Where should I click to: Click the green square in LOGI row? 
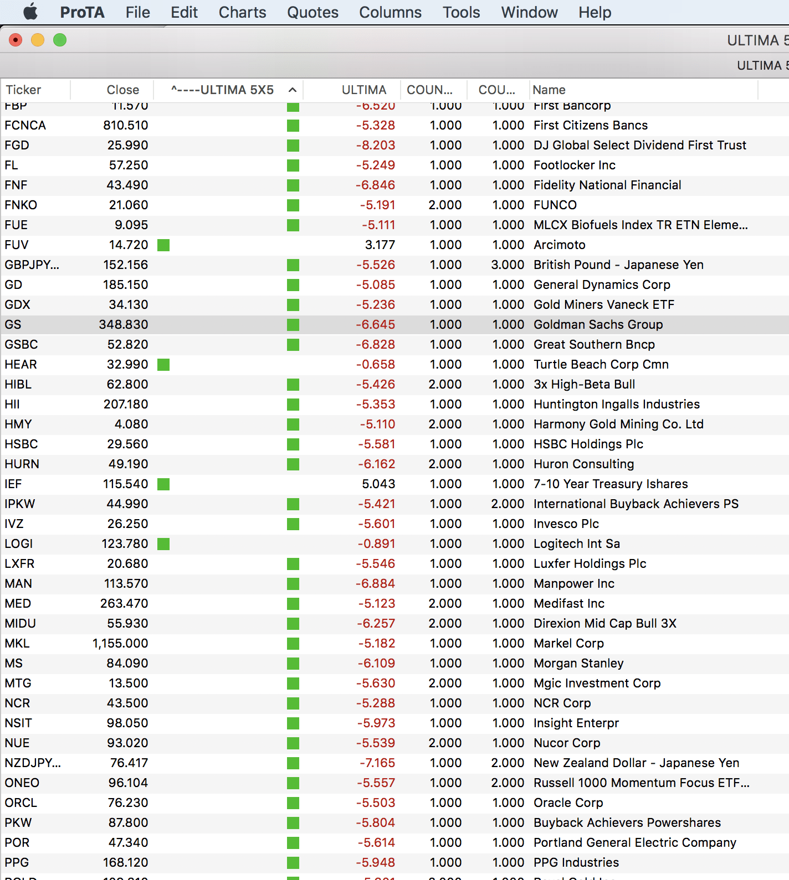pyautogui.click(x=163, y=544)
